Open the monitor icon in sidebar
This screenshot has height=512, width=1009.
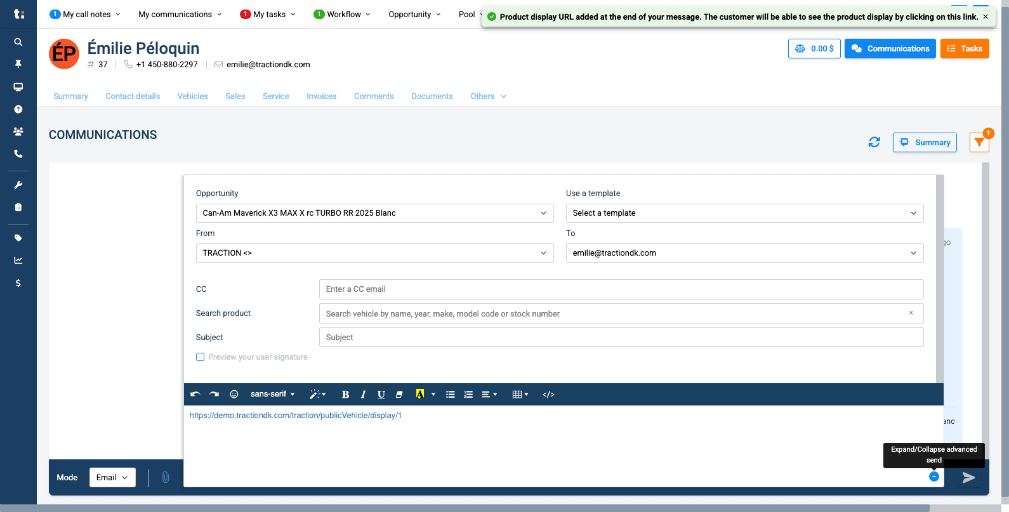click(18, 87)
